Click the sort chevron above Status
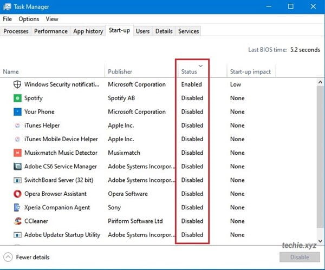Image resolution: width=325 pixels, height=270 pixels. tap(200, 66)
